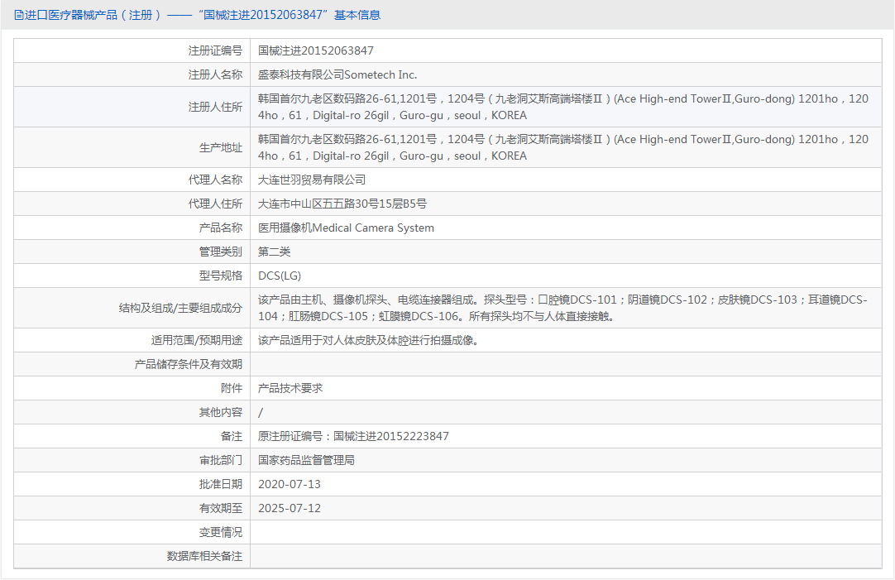
Task: Click the 附件 label
Action: point(231,388)
